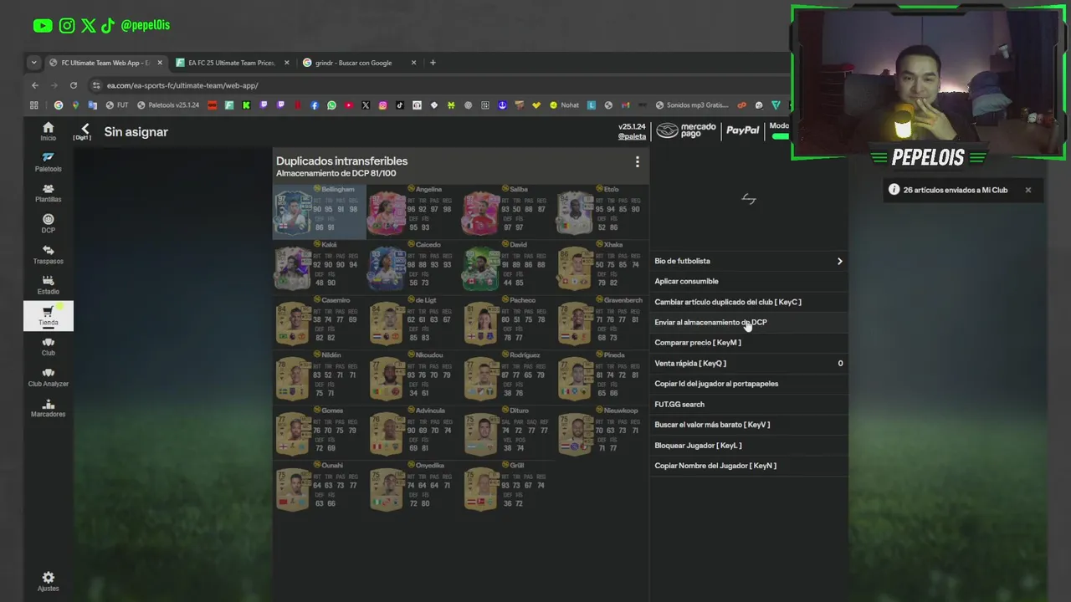The image size is (1071, 602).
Task: Toggle the Modo switch
Action: [x=780, y=136]
